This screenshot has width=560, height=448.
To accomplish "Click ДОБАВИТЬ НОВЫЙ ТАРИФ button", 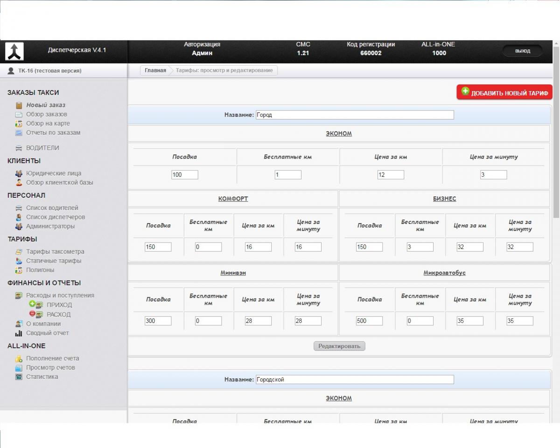I will (504, 92).
